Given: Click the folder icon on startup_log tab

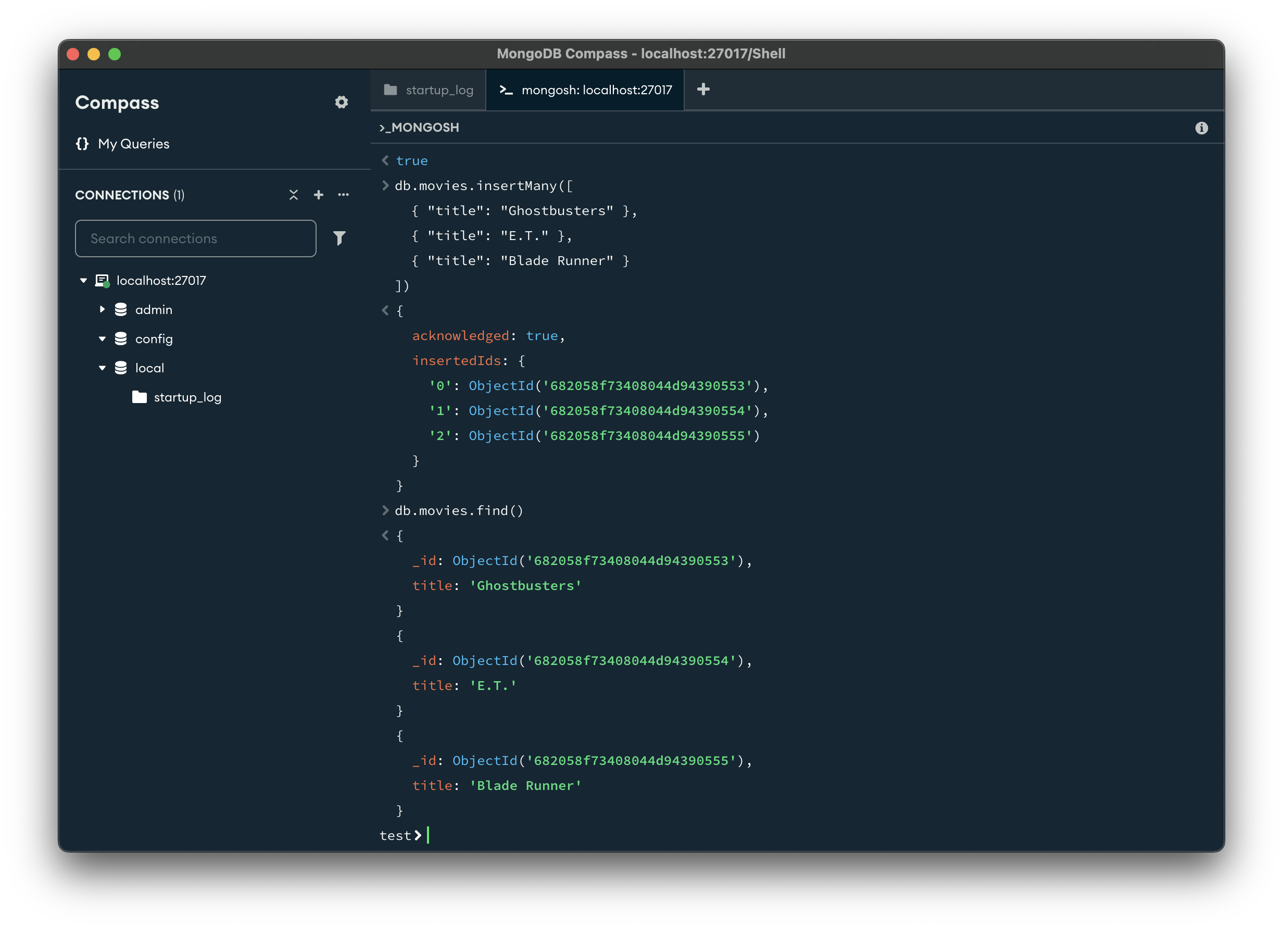Looking at the screenshot, I should (x=391, y=90).
